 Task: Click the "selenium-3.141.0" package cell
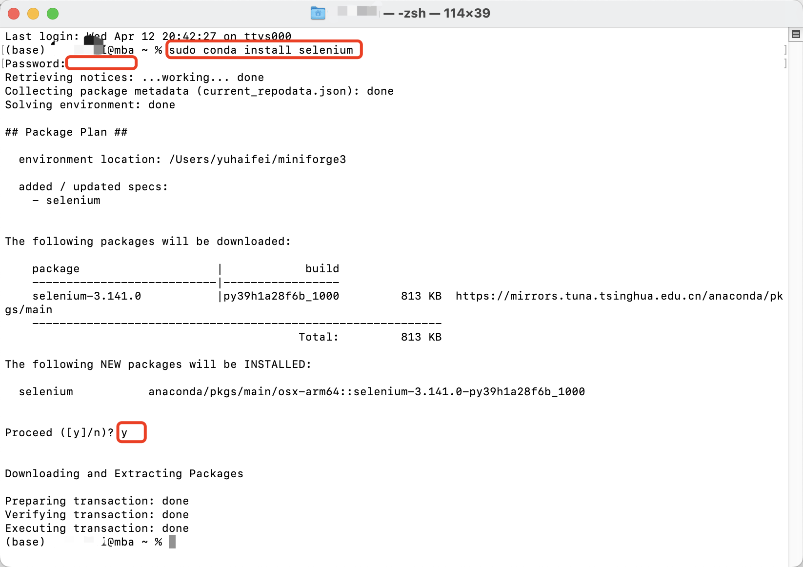(87, 296)
